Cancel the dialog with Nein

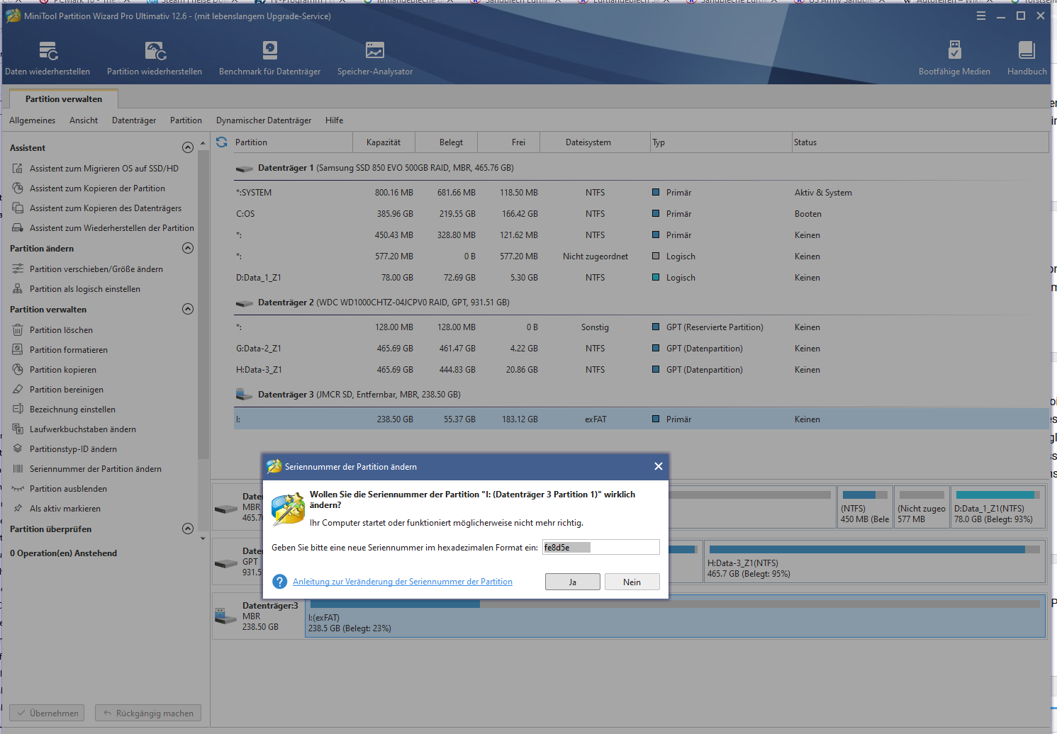632,582
